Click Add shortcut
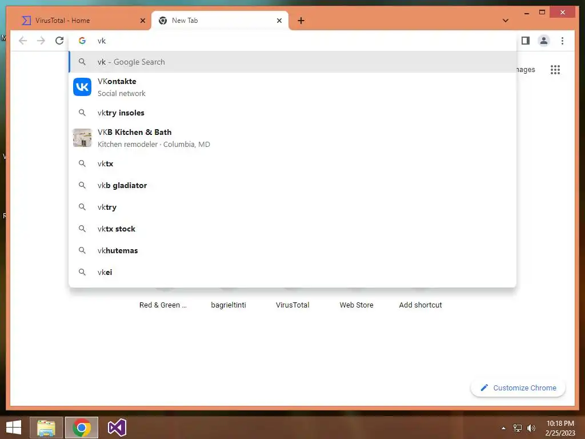The image size is (585, 439). point(420,305)
